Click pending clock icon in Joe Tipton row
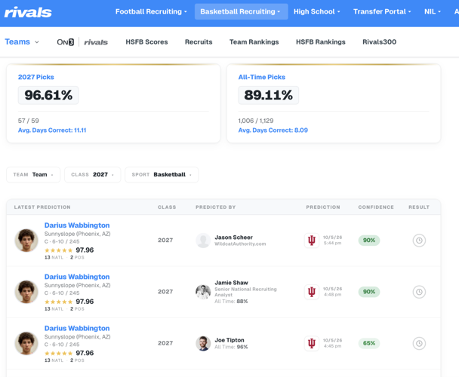 click(x=419, y=343)
